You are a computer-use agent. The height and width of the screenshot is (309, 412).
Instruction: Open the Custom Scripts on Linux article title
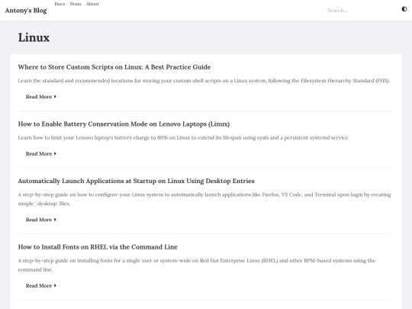[x=114, y=67]
